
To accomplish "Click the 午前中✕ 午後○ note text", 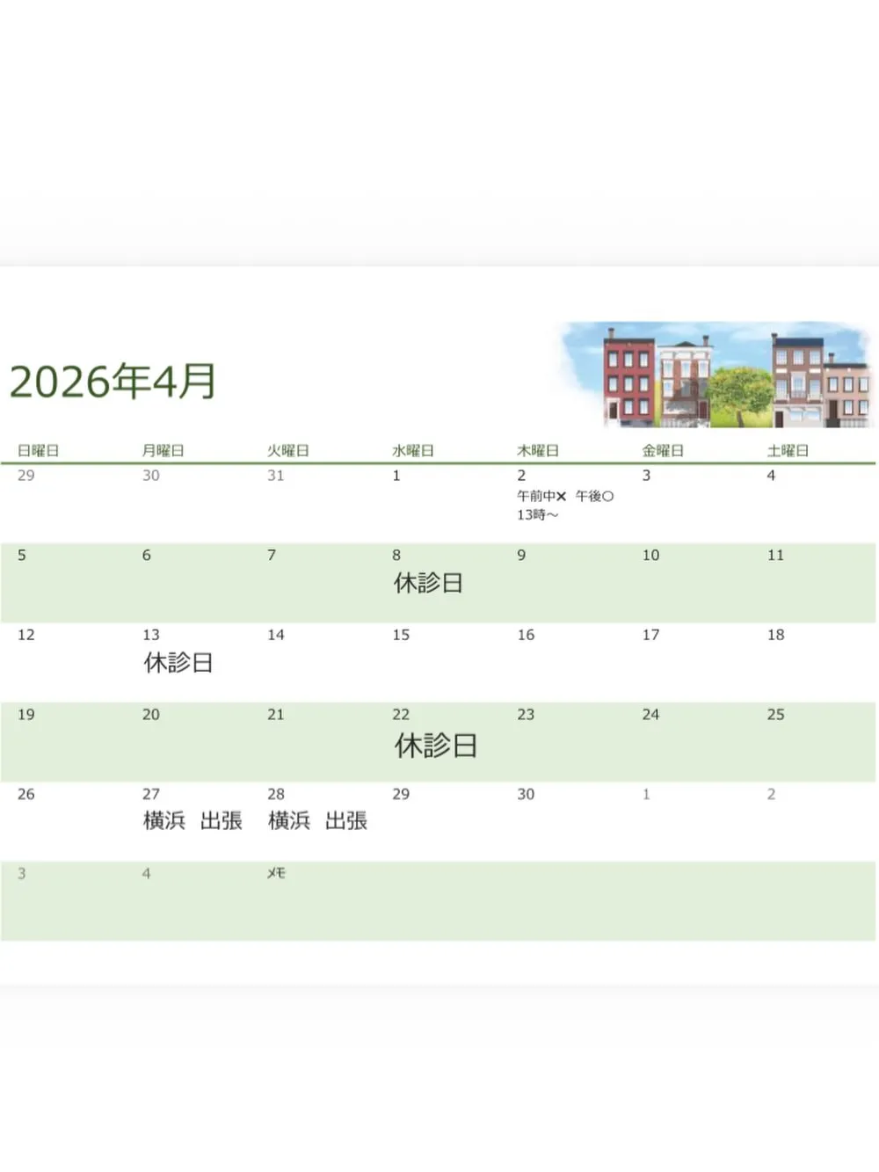I will coord(565,496).
